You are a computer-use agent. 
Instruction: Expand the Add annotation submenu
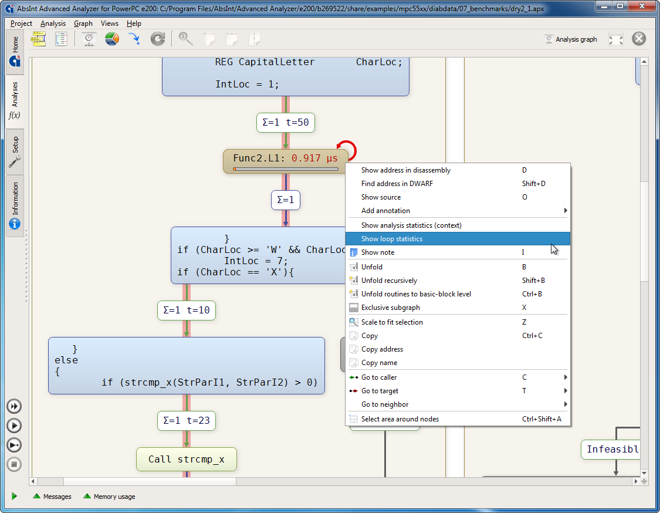458,211
